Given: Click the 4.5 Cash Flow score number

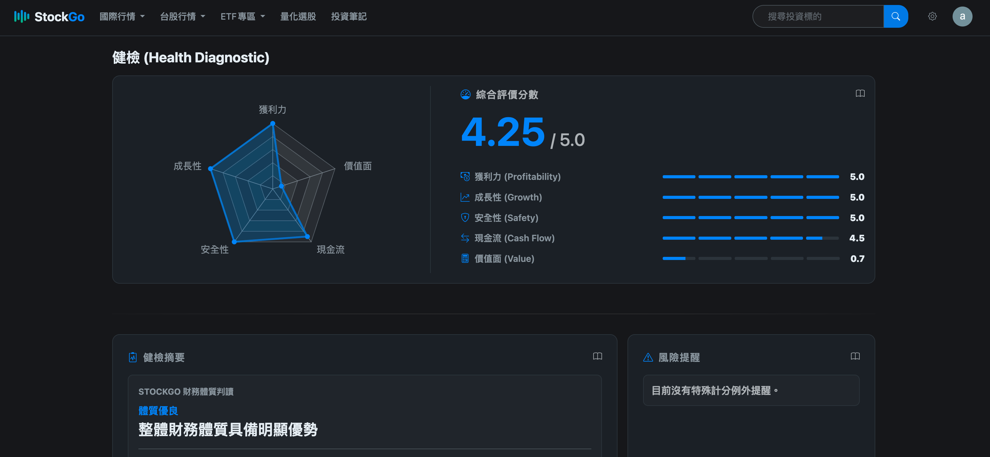Looking at the screenshot, I should tap(857, 238).
